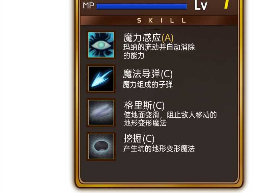Viewport: 263px width, 193px height.
Task: Click the Lv level label
Action: (201, 5)
